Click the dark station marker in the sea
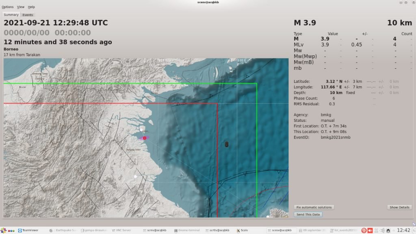 click(x=227, y=144)
